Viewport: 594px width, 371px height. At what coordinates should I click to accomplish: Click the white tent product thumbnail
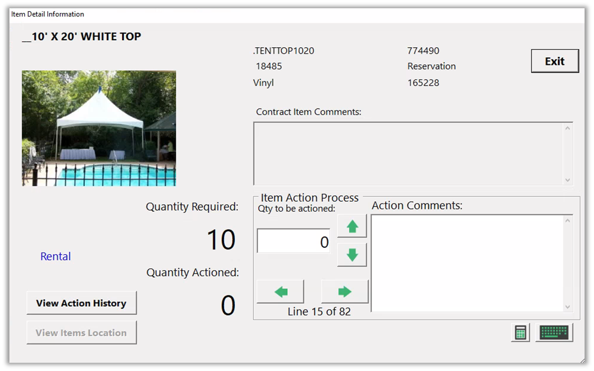(x=99, y=129)
